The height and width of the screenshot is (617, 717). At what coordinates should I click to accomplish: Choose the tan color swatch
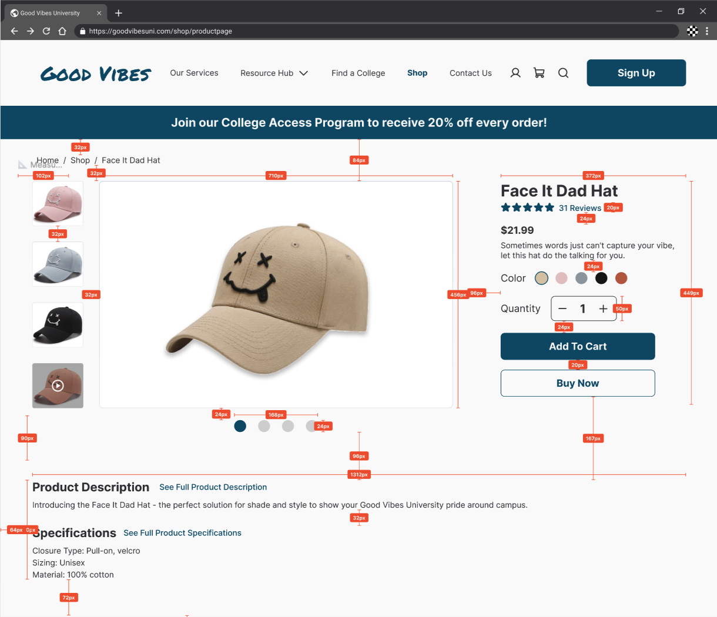tap(541, 278)
